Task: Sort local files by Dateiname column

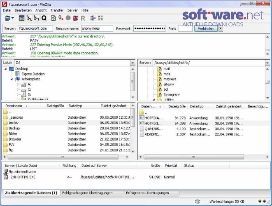Action: (21, 106)
